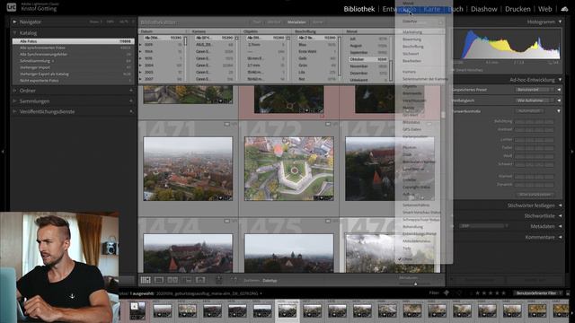The width and height of the screenshot is (575, 323).
Task: Select Metadaten filter tab
Action: [x=296, y=22]
